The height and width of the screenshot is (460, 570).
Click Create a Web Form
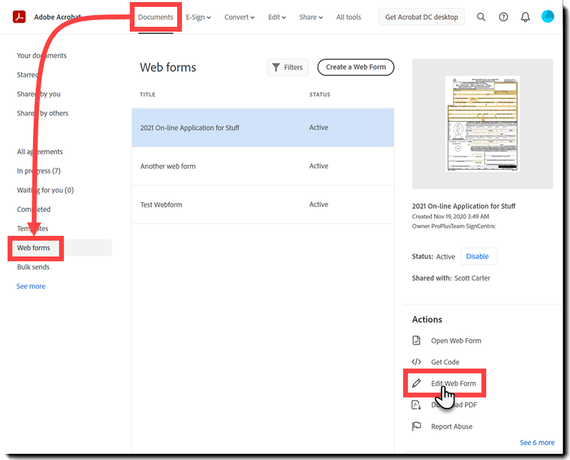click(x=356, y=67)
